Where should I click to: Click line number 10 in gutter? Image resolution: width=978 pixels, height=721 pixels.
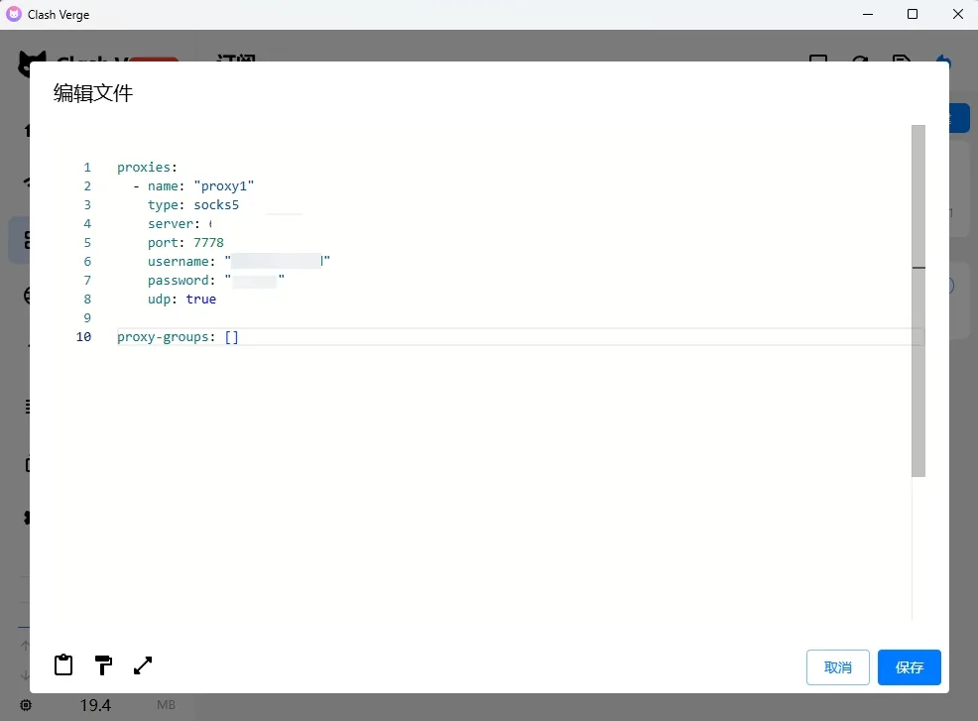pyautogui.click(x=83, y=337)
